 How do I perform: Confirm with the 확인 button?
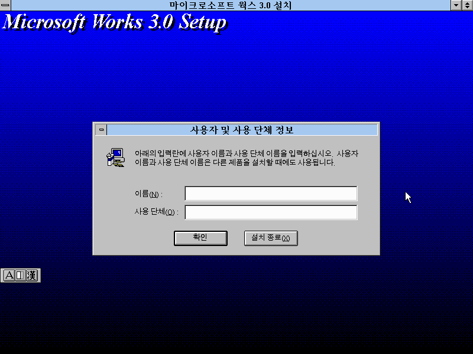(x=200, y=238)
